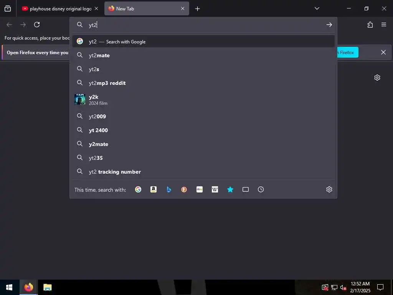Search open tabs using the tabs icon
393x295 pixels.
(246, 189)
